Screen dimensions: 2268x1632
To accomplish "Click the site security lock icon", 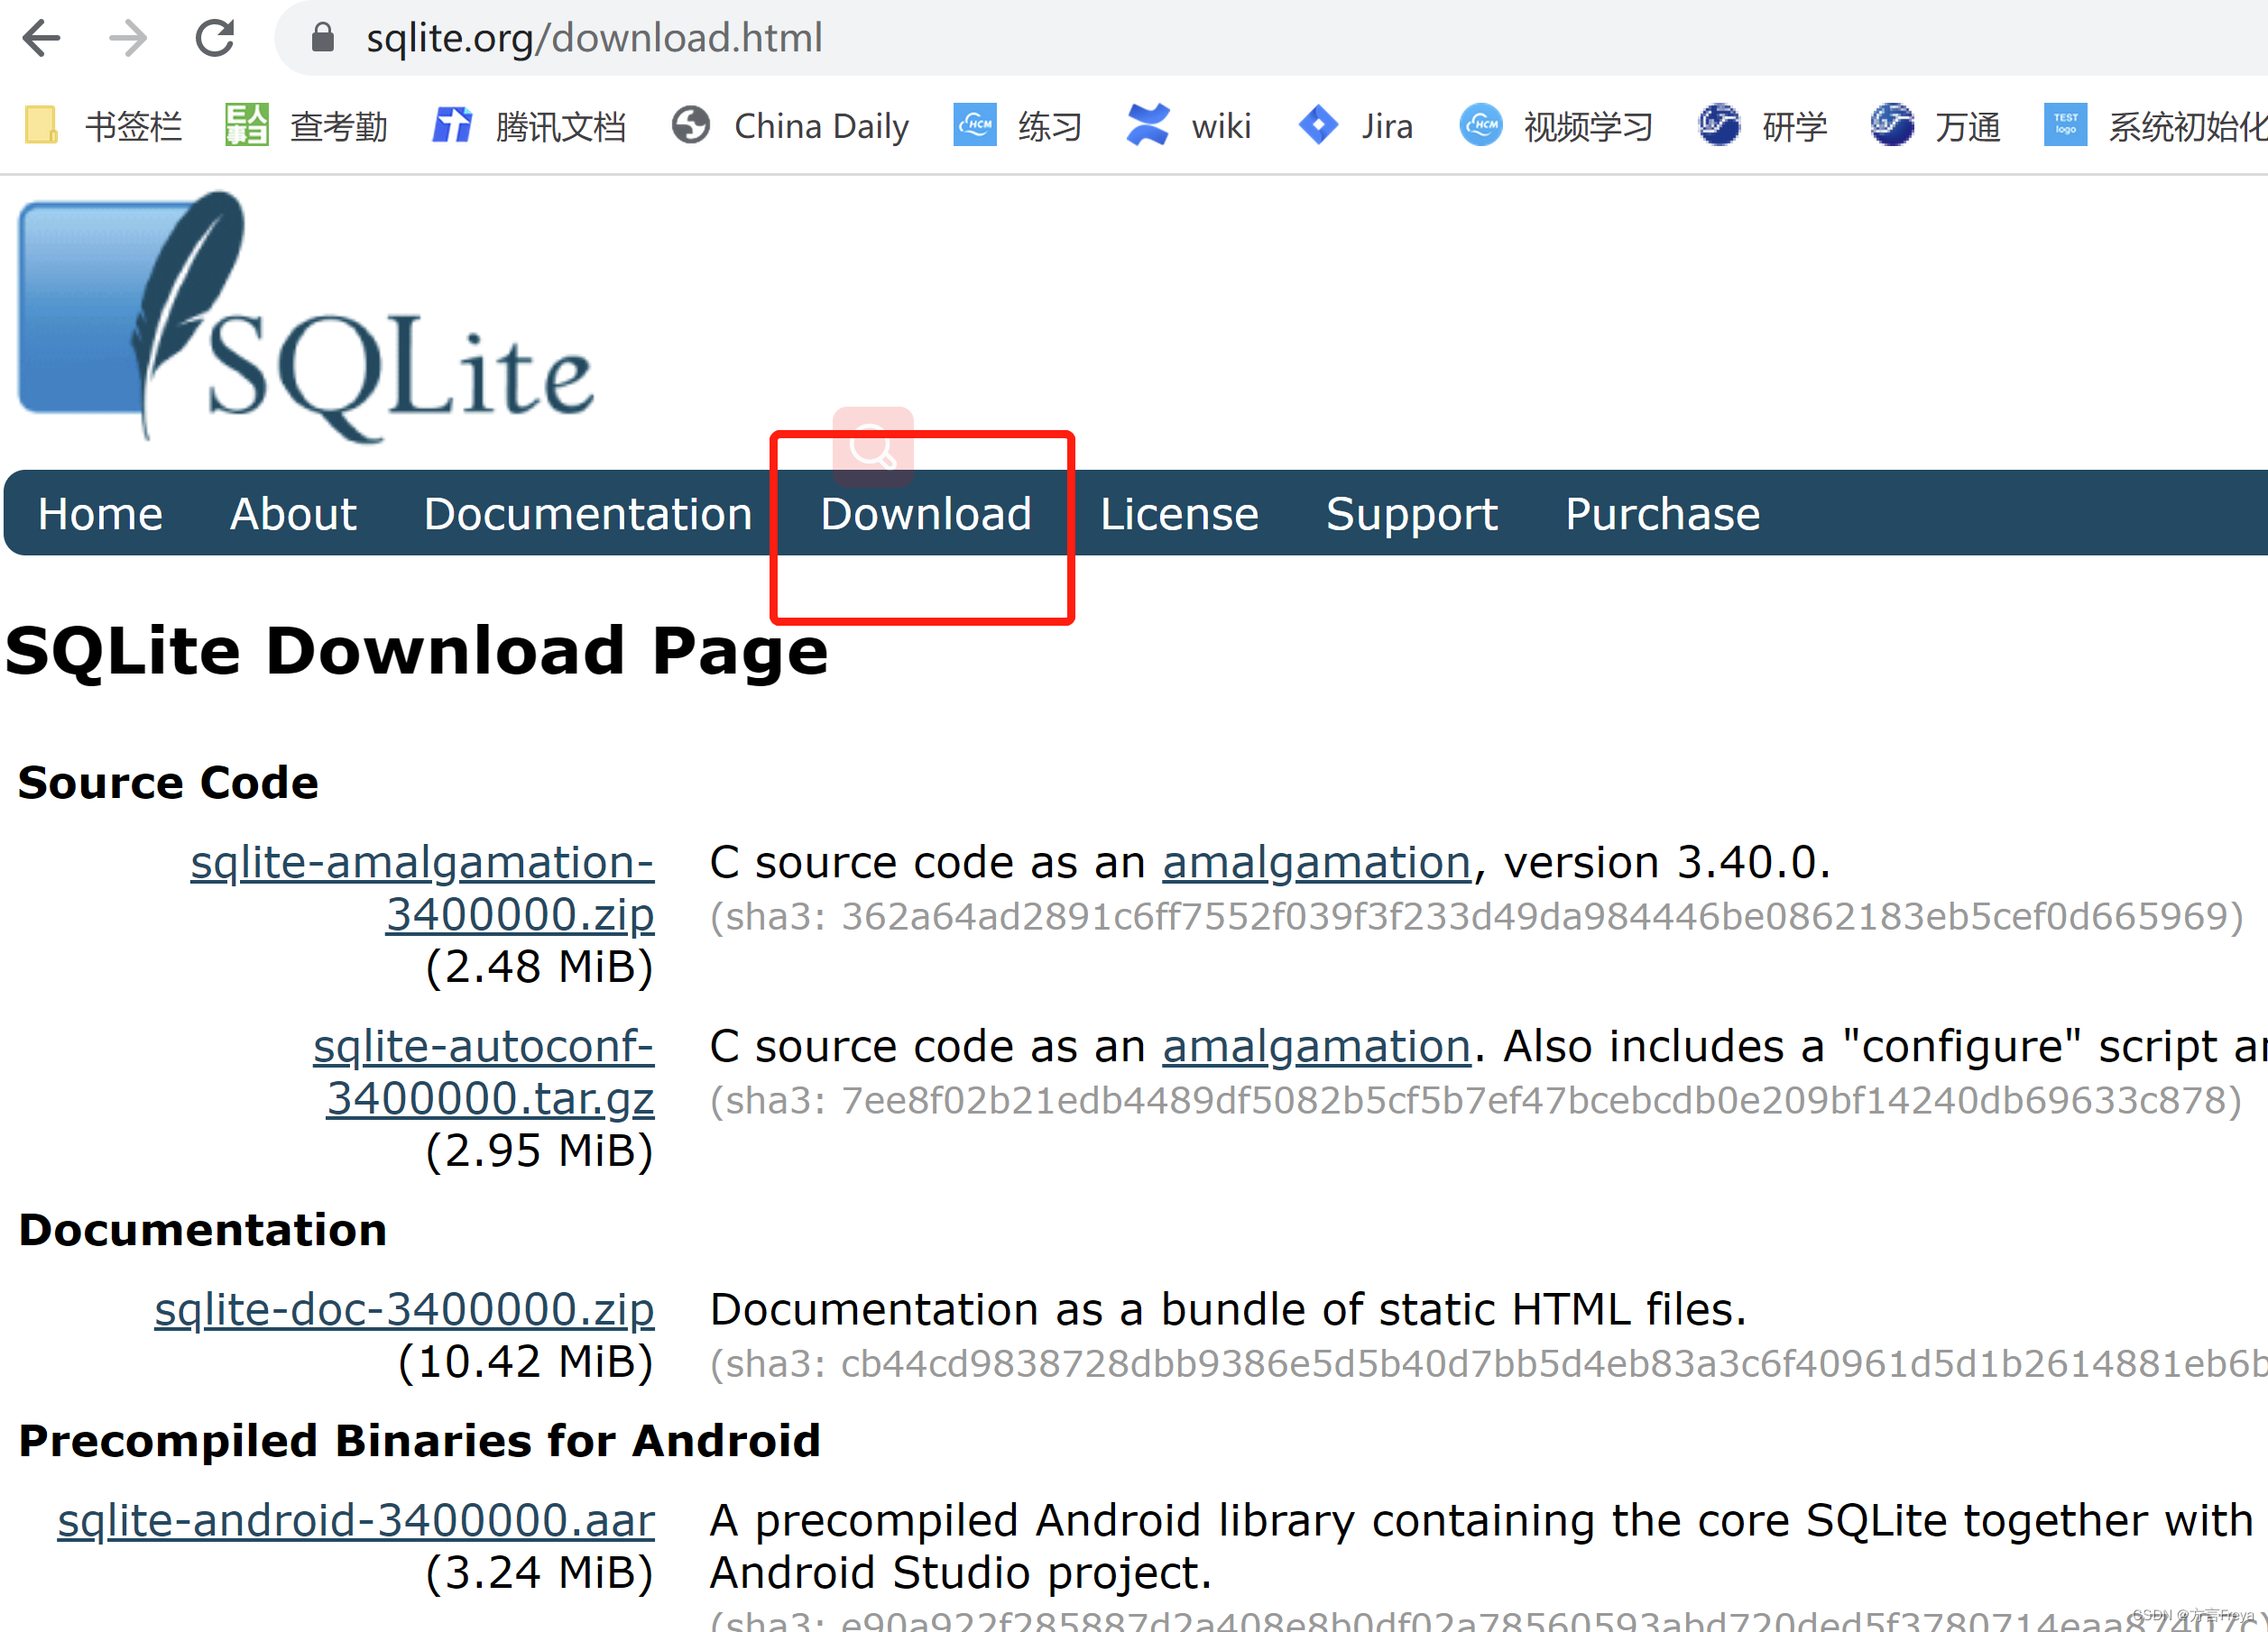I will [x=323, y=38].
